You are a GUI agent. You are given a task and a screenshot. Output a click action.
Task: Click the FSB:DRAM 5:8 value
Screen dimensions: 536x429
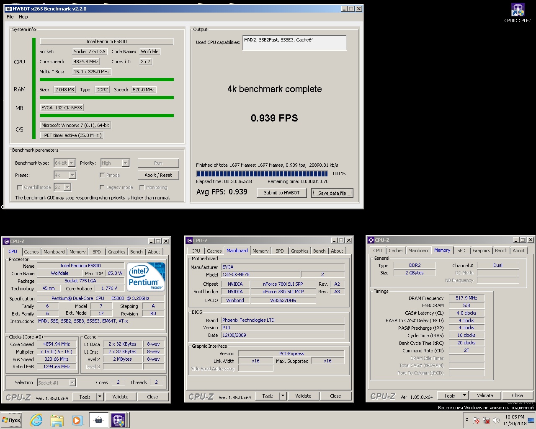[466, 305]
